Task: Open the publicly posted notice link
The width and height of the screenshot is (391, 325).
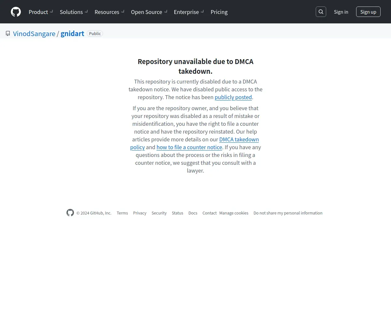Action: [233, 97]
